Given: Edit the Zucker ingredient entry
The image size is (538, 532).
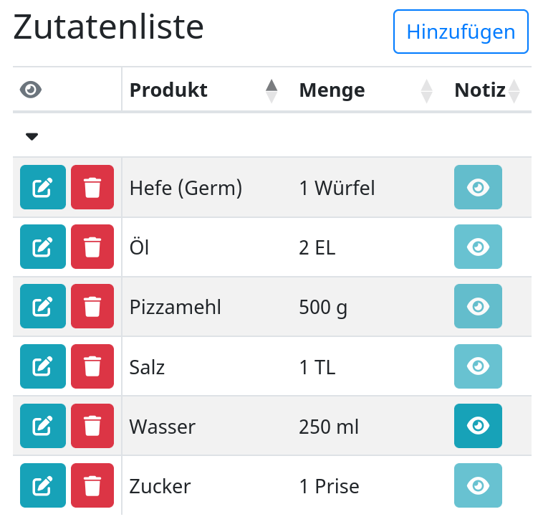Looking at the screenshot, I should pos(42,485).
